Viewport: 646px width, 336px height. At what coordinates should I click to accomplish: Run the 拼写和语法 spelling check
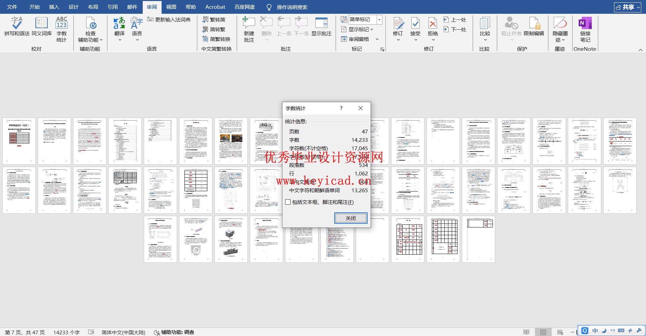(17, 26)
